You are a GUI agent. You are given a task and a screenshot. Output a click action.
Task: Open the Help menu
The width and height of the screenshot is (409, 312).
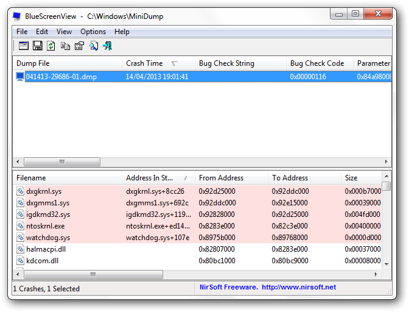122,32
